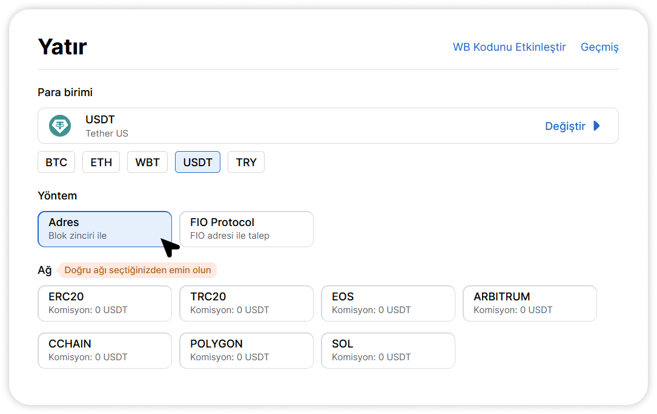The height and width of the screenshot is (414, 657).
Task: Select the SOL network
Action: coord(388,351)
